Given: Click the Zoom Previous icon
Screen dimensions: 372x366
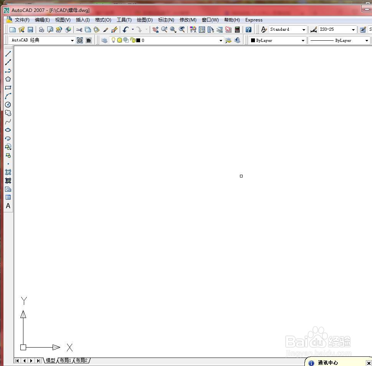Looking at the screenshot, I should (182, 30).
